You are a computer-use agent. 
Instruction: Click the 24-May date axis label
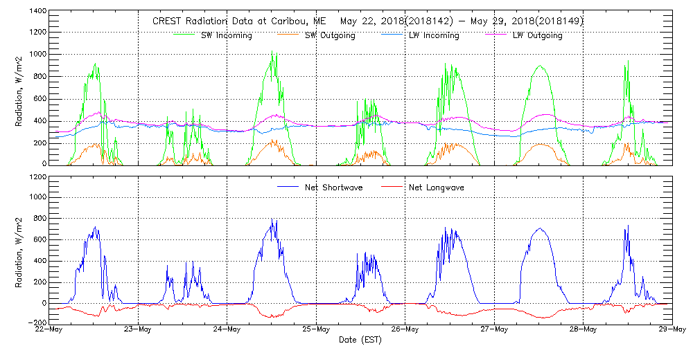click(x=227, y=329)
